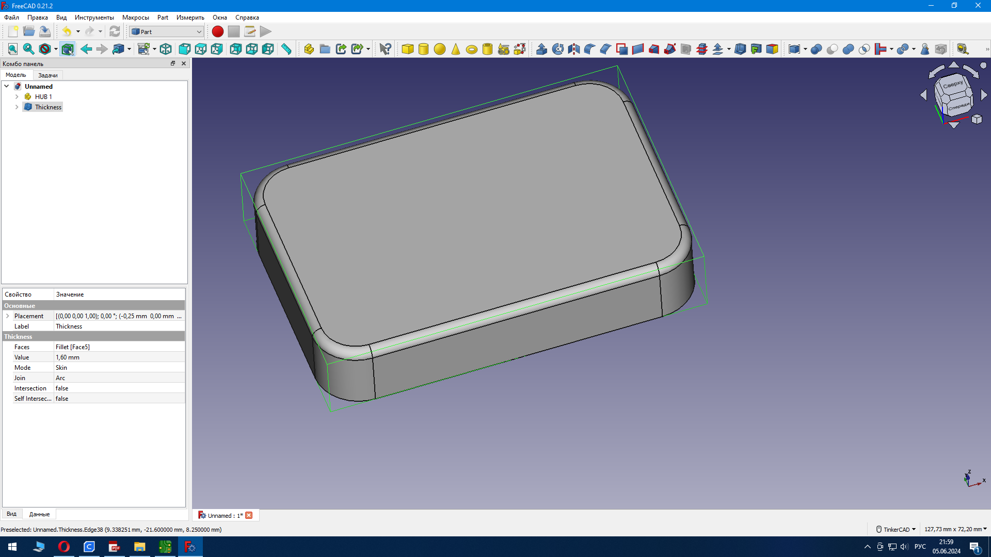Click the What's This help cursor icon
This screenshot has width=991, height=557.
point(386,49)
